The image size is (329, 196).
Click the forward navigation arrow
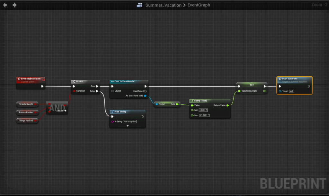[x=14, y=5]
